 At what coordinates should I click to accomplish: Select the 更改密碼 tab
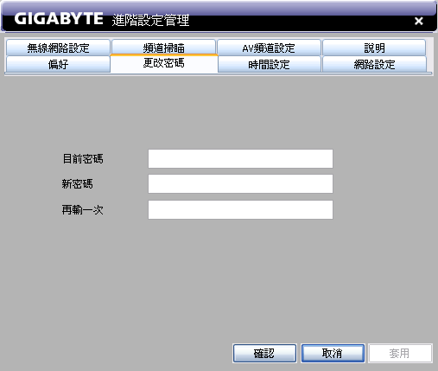[164, 63]
